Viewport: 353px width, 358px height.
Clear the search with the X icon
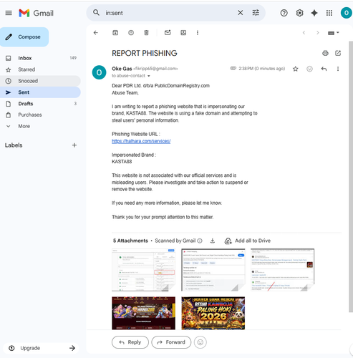click(241, 13)
